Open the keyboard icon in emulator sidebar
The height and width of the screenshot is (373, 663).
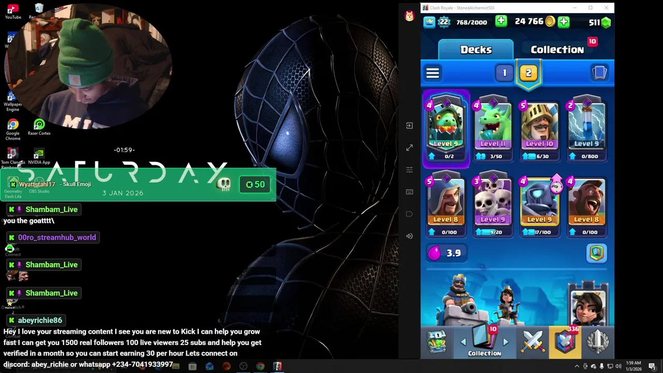point(410,192)
